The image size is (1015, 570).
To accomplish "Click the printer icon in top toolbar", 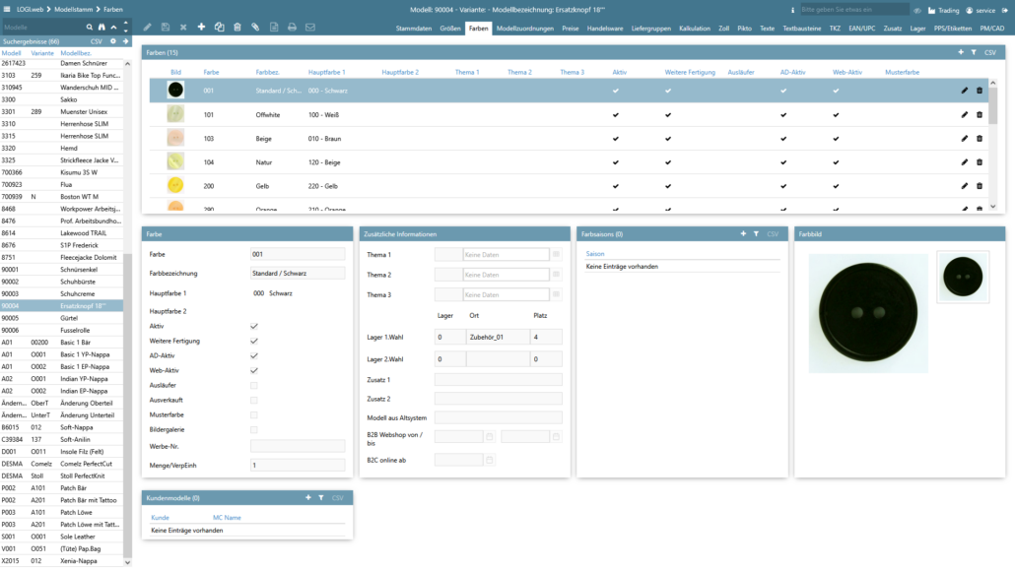I will pyautogui.click(x=292, y=28).
